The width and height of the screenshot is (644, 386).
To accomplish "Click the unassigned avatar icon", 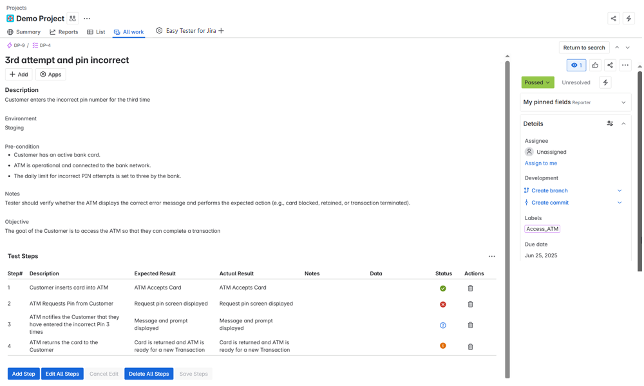I will pyautogui.click(x=529, y=152).
